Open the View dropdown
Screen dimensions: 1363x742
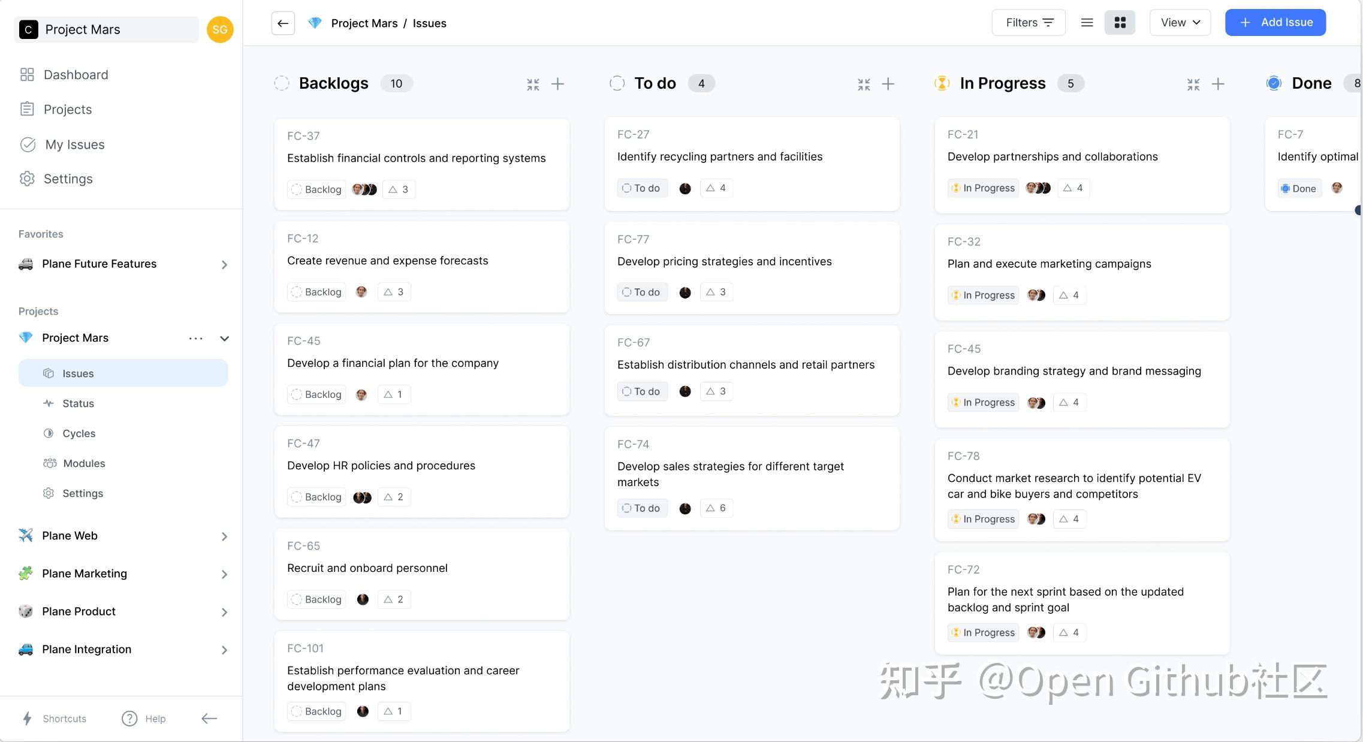click(x=1179, y=22)
